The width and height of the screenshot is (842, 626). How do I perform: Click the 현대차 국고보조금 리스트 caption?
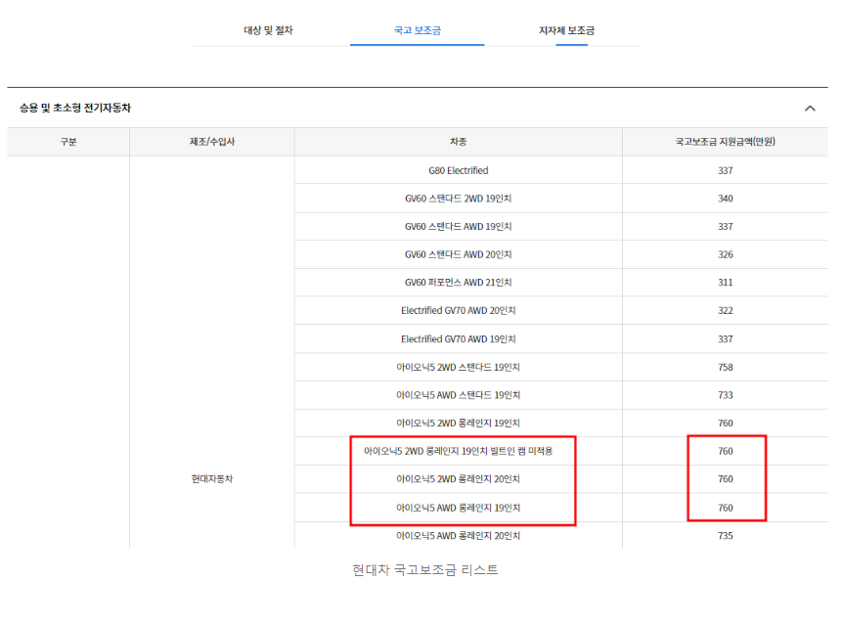click(425, 569)
